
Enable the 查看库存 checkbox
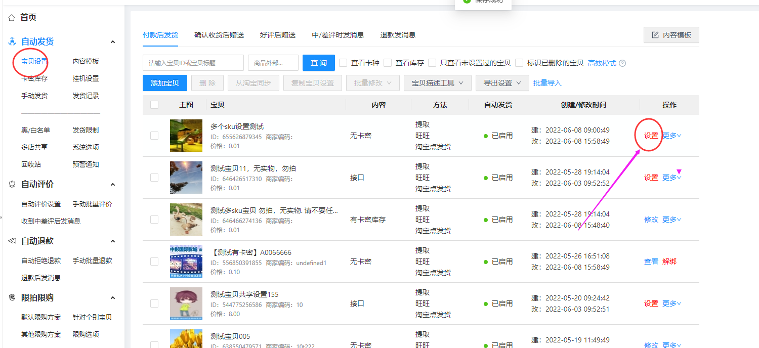coord(388,63)
